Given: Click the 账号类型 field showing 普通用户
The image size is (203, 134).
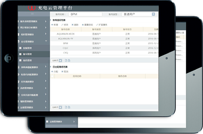Looking at the screenshot, I should coord(138,14).
